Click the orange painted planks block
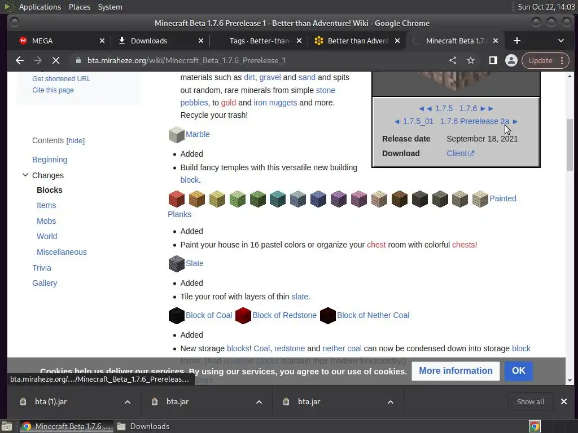This screenshot has width=578, height=433. click(196, 199)
